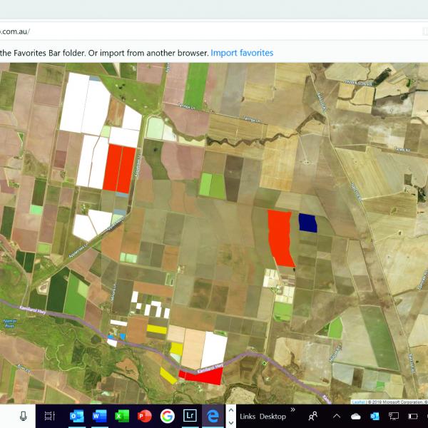
Task: Open the Links toolbar in the taskbar
Action: point(248,416)
